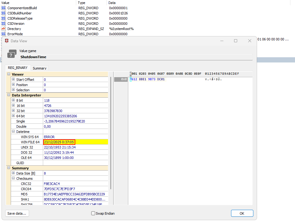
Task: Confirm with the OK button
Action: (242, 213)
